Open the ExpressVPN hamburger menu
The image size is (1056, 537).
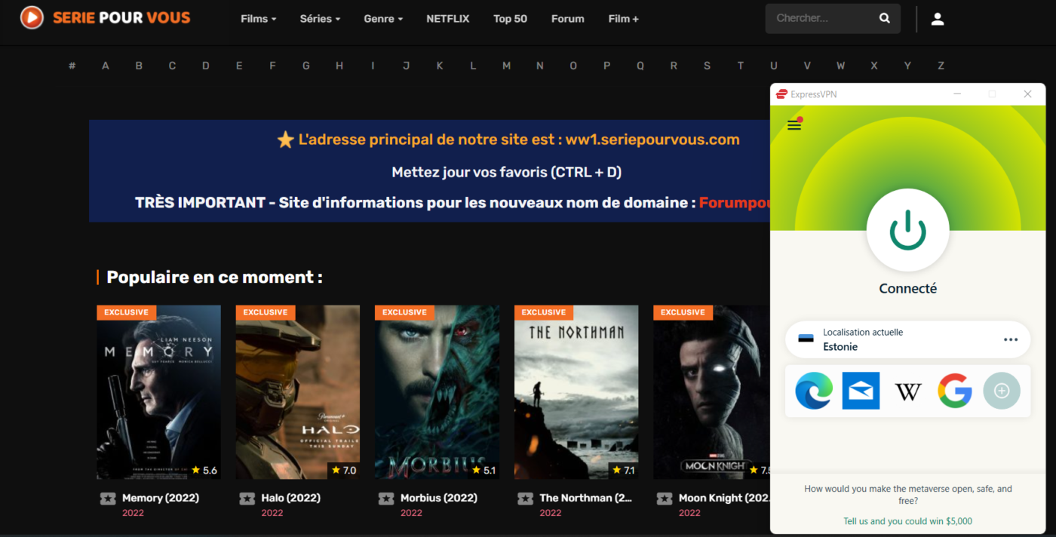point(794,125)
